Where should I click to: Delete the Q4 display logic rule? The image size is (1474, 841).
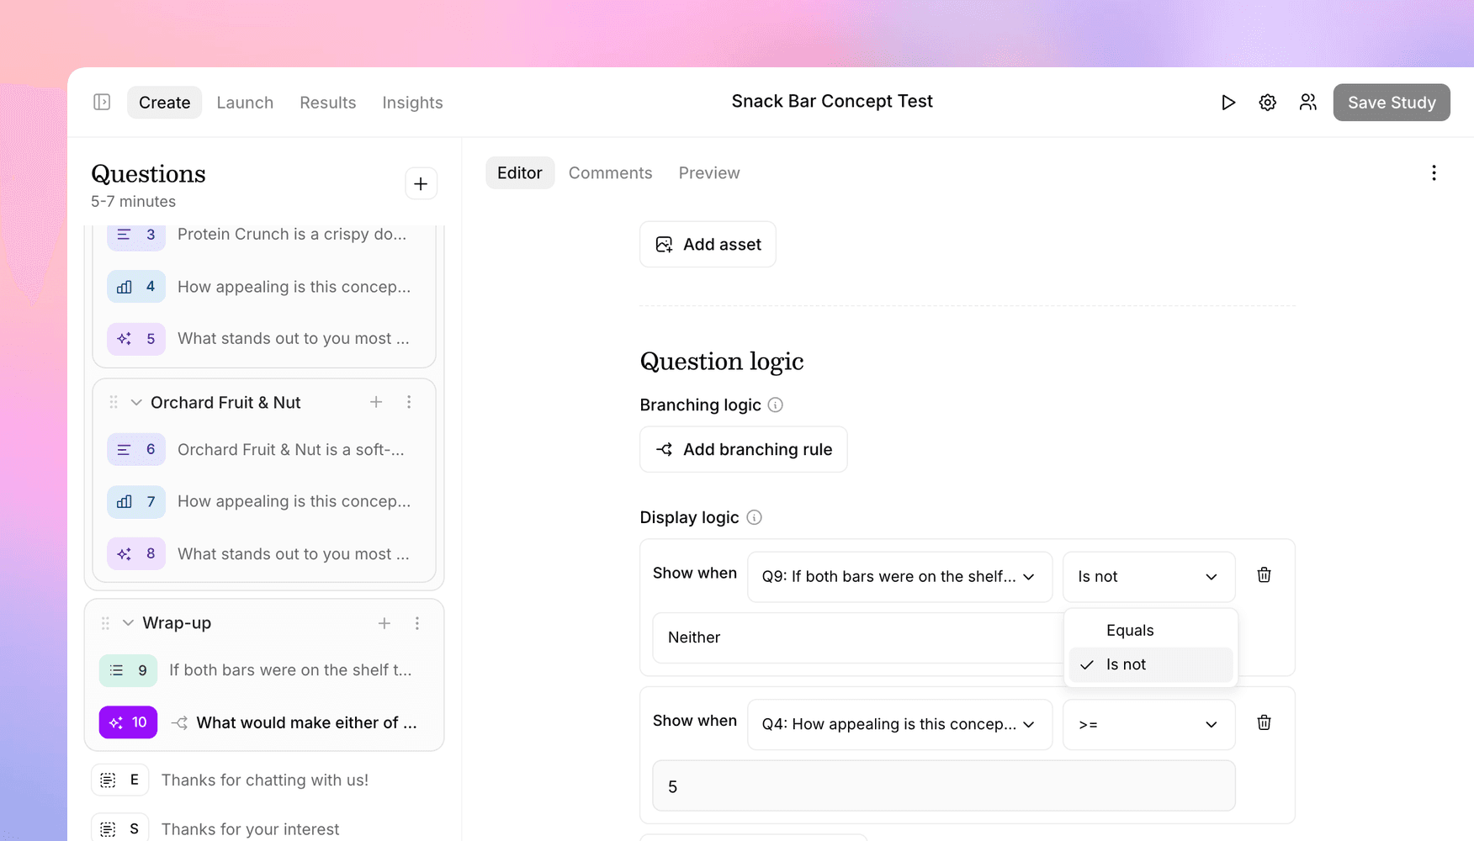[x=1264, y=722]
